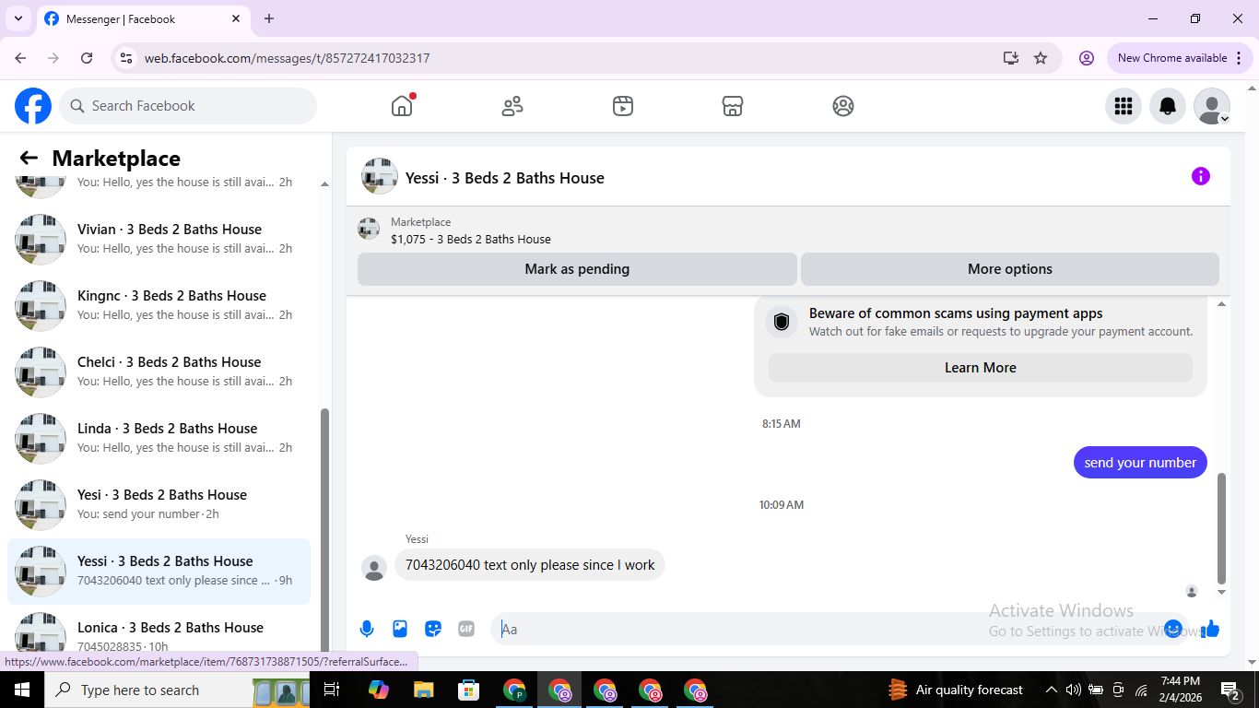Open the tab search dropdown arrow

(18, 18)
